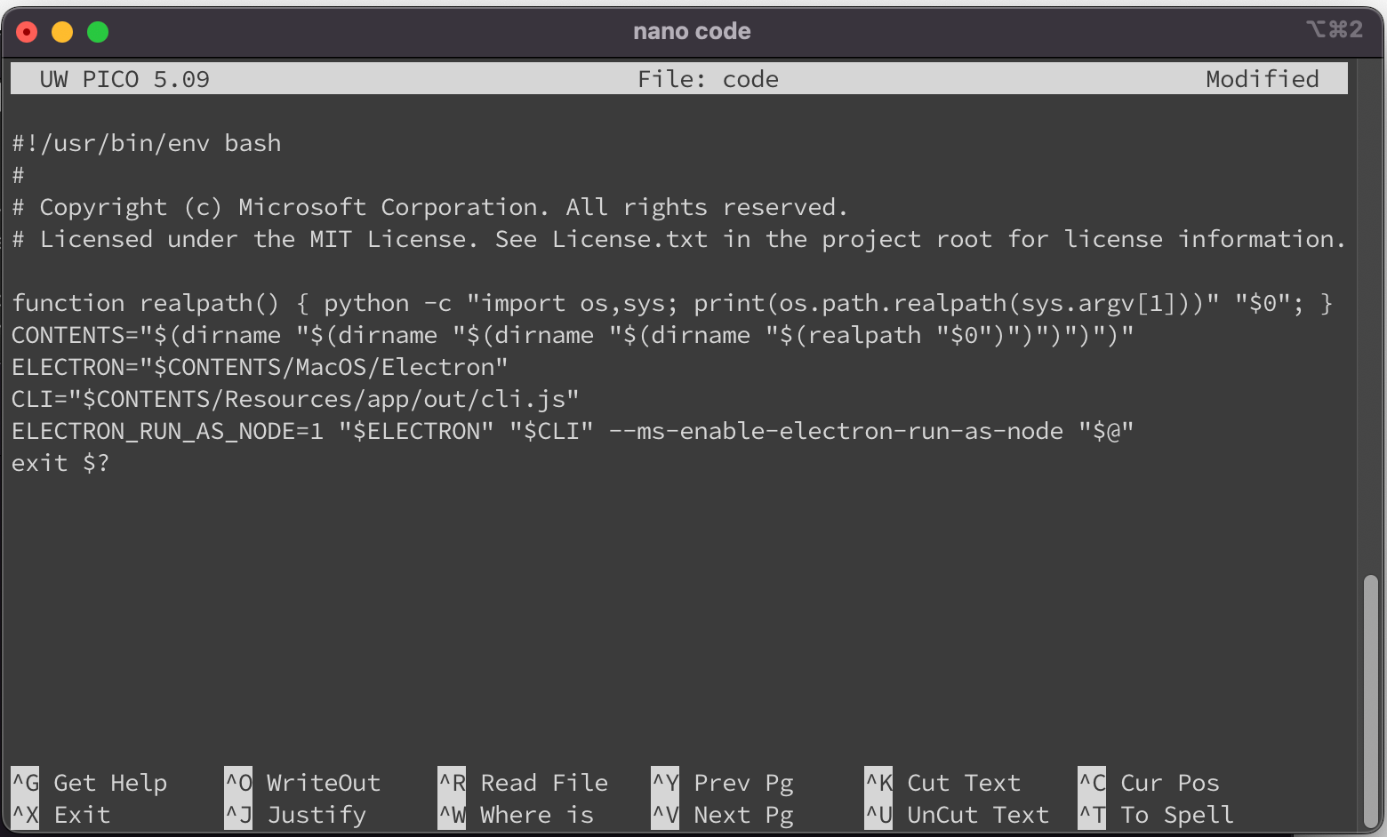This screenshot has height=837, width=1387.
Task: Place cursor on the shebang bash line
Action: coord(147,143)
